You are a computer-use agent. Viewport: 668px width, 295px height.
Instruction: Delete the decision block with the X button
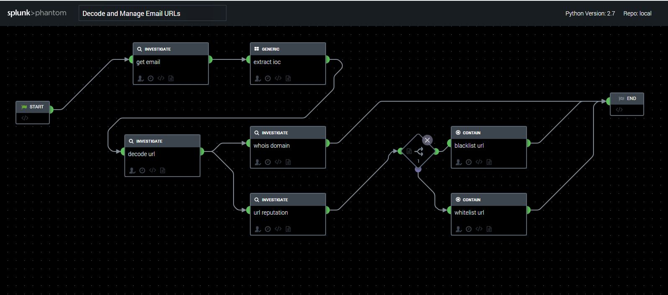click(x=427, y=140)
